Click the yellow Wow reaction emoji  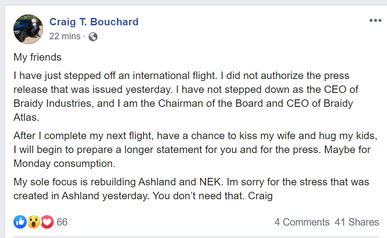point(33,222)
